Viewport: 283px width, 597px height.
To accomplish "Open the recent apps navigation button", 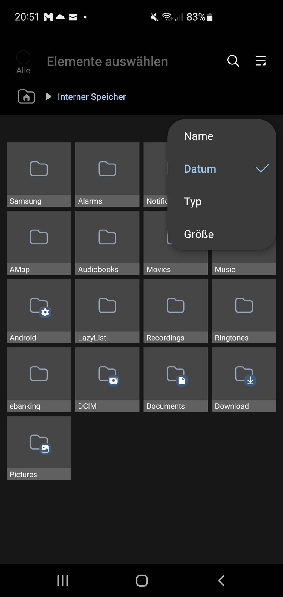I will click(x=63, y=581).
